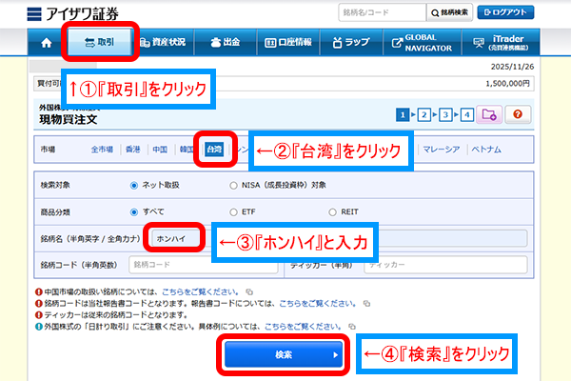The width and height of the screenshot is (571, 381).
Task: Click the blue 検索 search button
Action: click(284, 354)
